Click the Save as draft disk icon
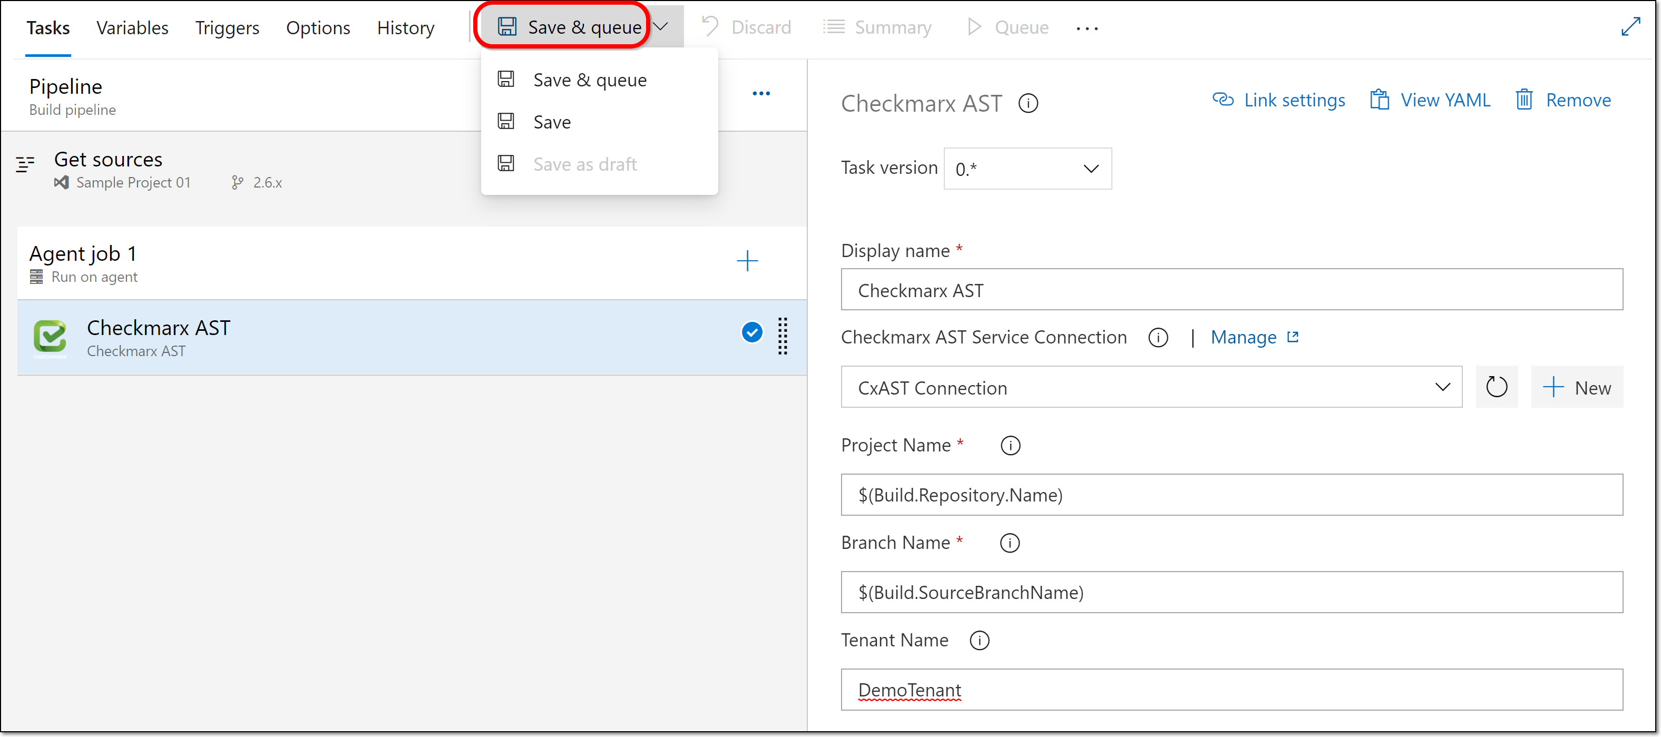Screen dimensions: 1661x737 click(x=506, y=163)
